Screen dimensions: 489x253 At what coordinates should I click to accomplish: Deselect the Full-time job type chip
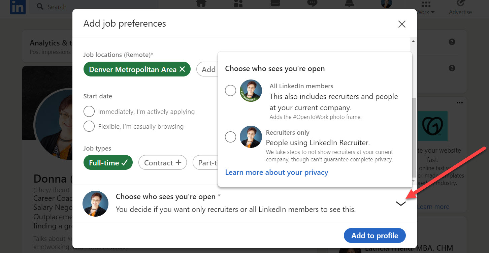[108, 163]
